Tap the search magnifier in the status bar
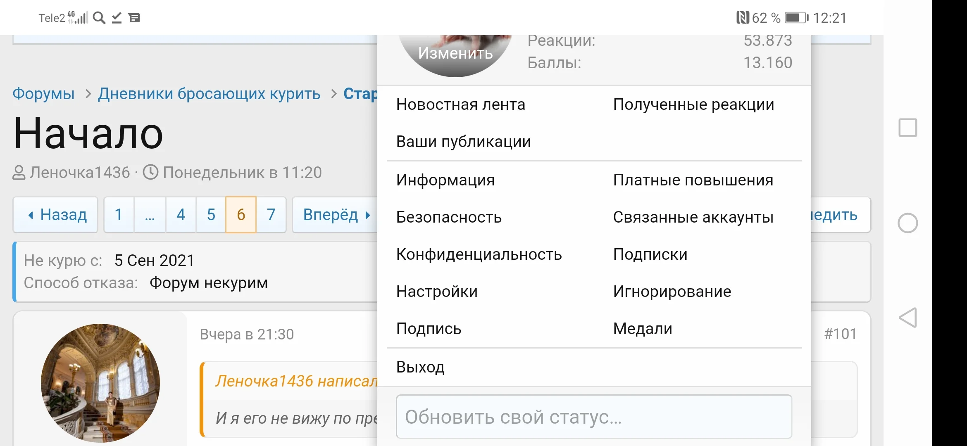This screenshot has height=446, width=967. coord(99,17)
